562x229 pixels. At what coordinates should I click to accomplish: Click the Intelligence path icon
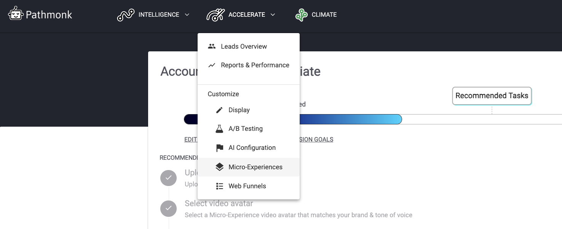(x=126, y=15)
